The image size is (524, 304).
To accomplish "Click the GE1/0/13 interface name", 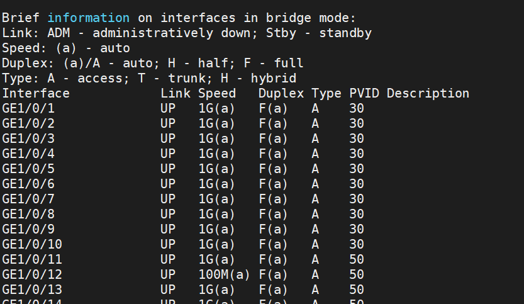I will [x=32, y=290].
